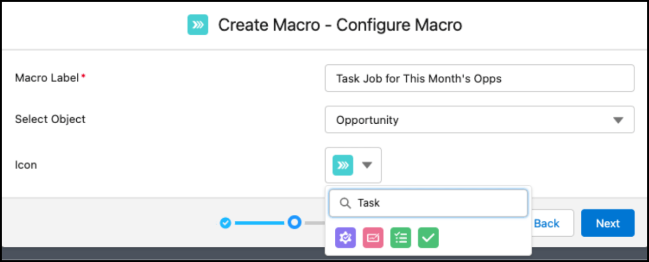Click the magnifier icon in icon search
The height and width of the screenshot is (262, 649).
345,203
